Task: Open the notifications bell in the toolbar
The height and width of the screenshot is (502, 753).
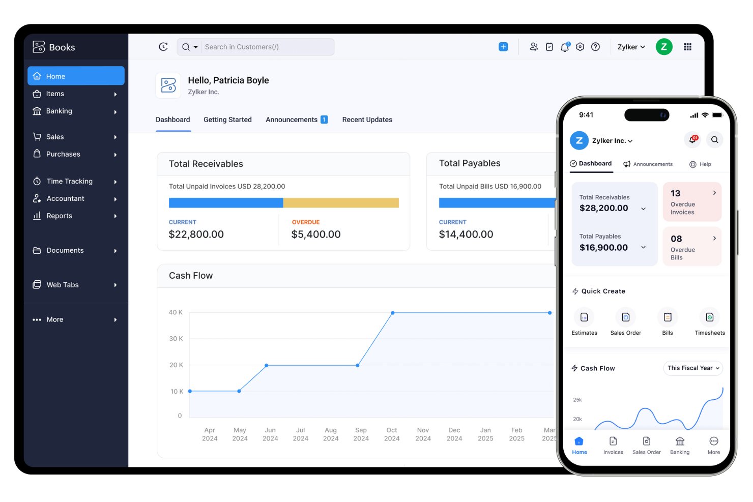Action: click(x=565, y=46)
